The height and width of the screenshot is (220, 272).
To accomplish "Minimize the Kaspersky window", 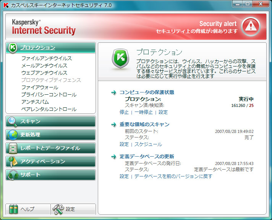I will (238, 4).
